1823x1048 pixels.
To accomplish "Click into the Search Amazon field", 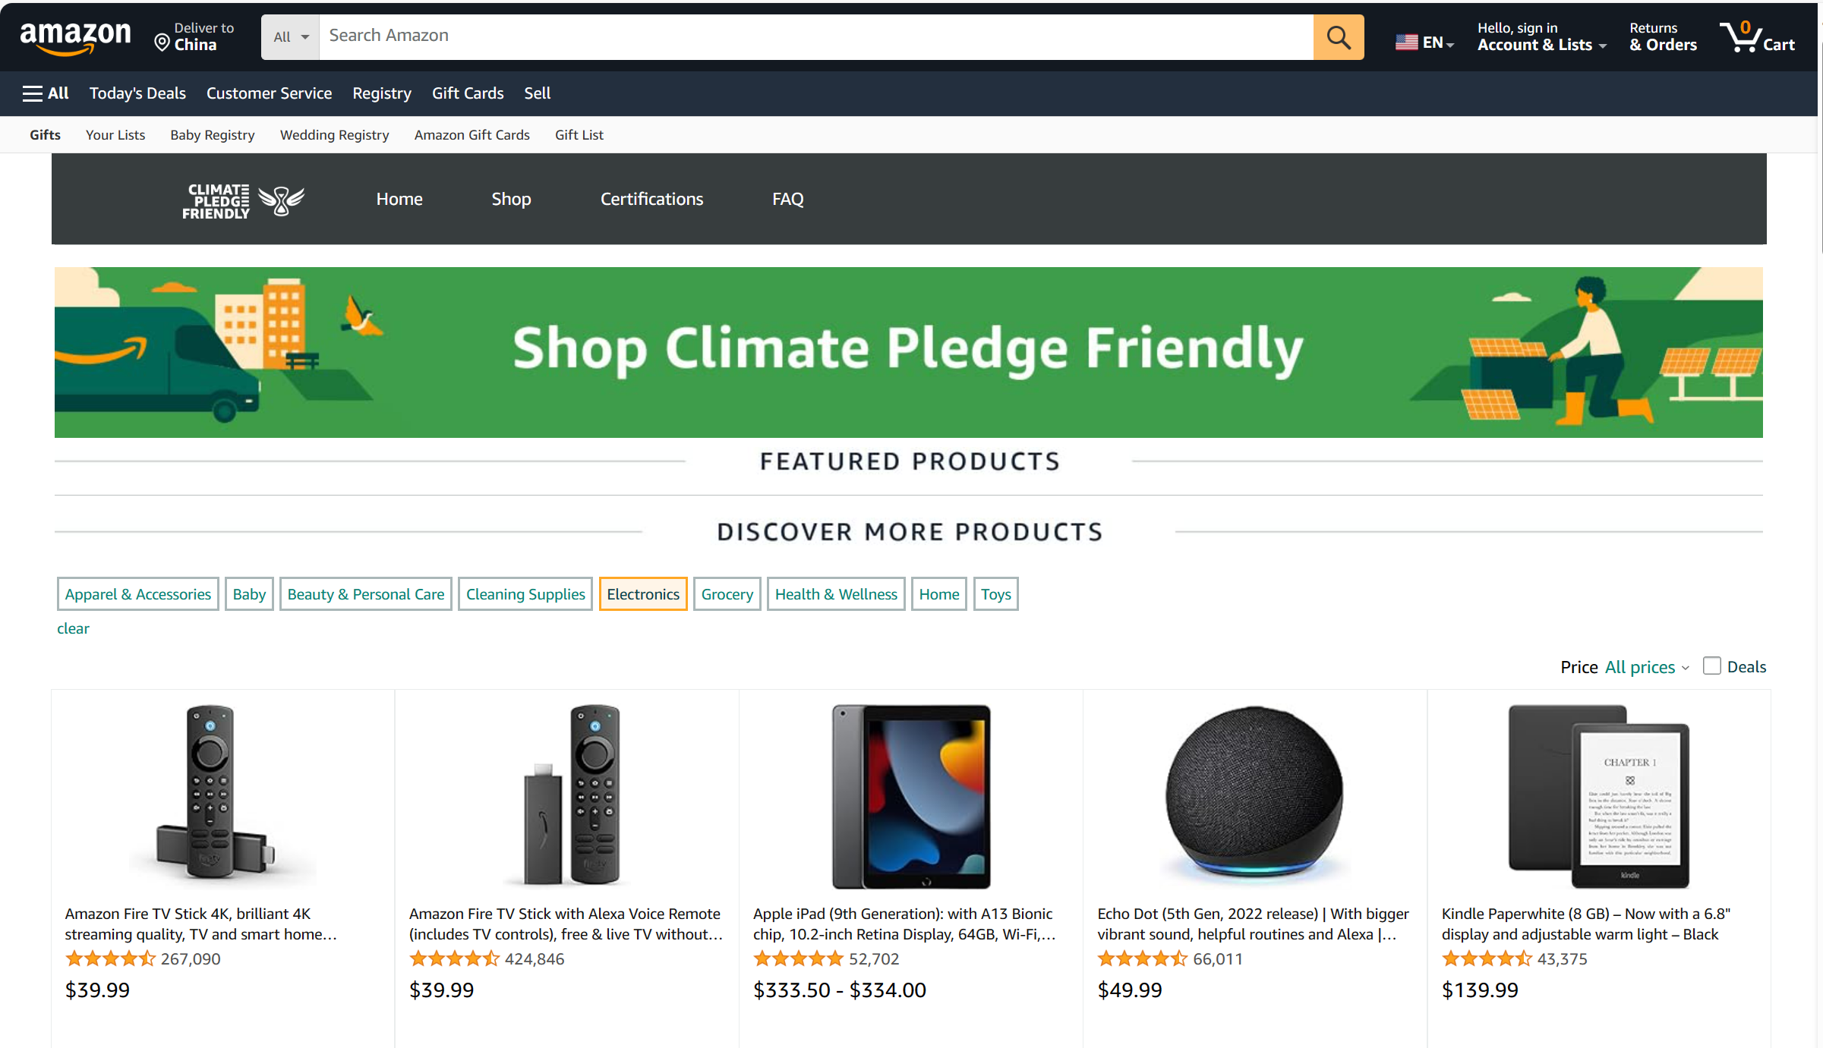I will (816, 36).
